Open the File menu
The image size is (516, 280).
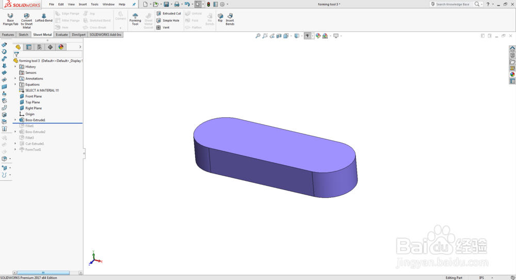tap(52, 4)
